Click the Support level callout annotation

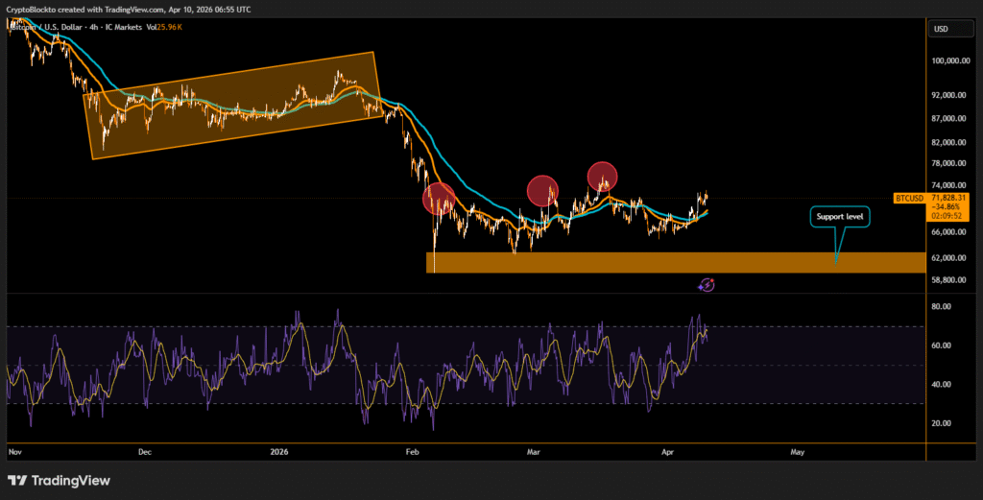tap(840, 217)
